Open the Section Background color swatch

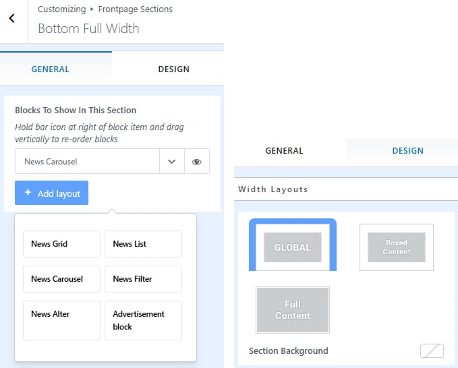tap(431, 350)
